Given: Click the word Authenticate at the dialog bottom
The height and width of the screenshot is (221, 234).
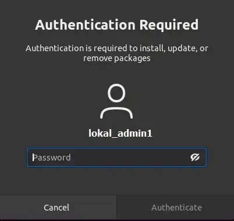Looking at the screenshot, I should point(176,208).
